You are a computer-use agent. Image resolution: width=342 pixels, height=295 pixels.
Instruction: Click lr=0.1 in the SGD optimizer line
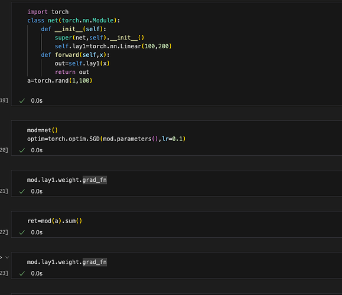pos(172,139)
